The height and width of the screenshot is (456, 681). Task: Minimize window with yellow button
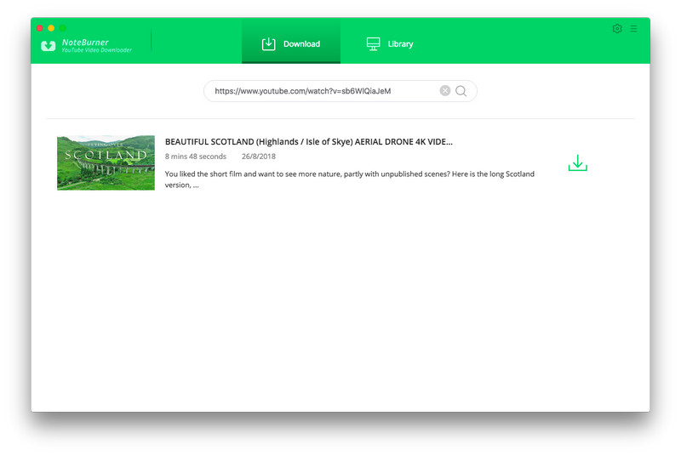(51, 28)
